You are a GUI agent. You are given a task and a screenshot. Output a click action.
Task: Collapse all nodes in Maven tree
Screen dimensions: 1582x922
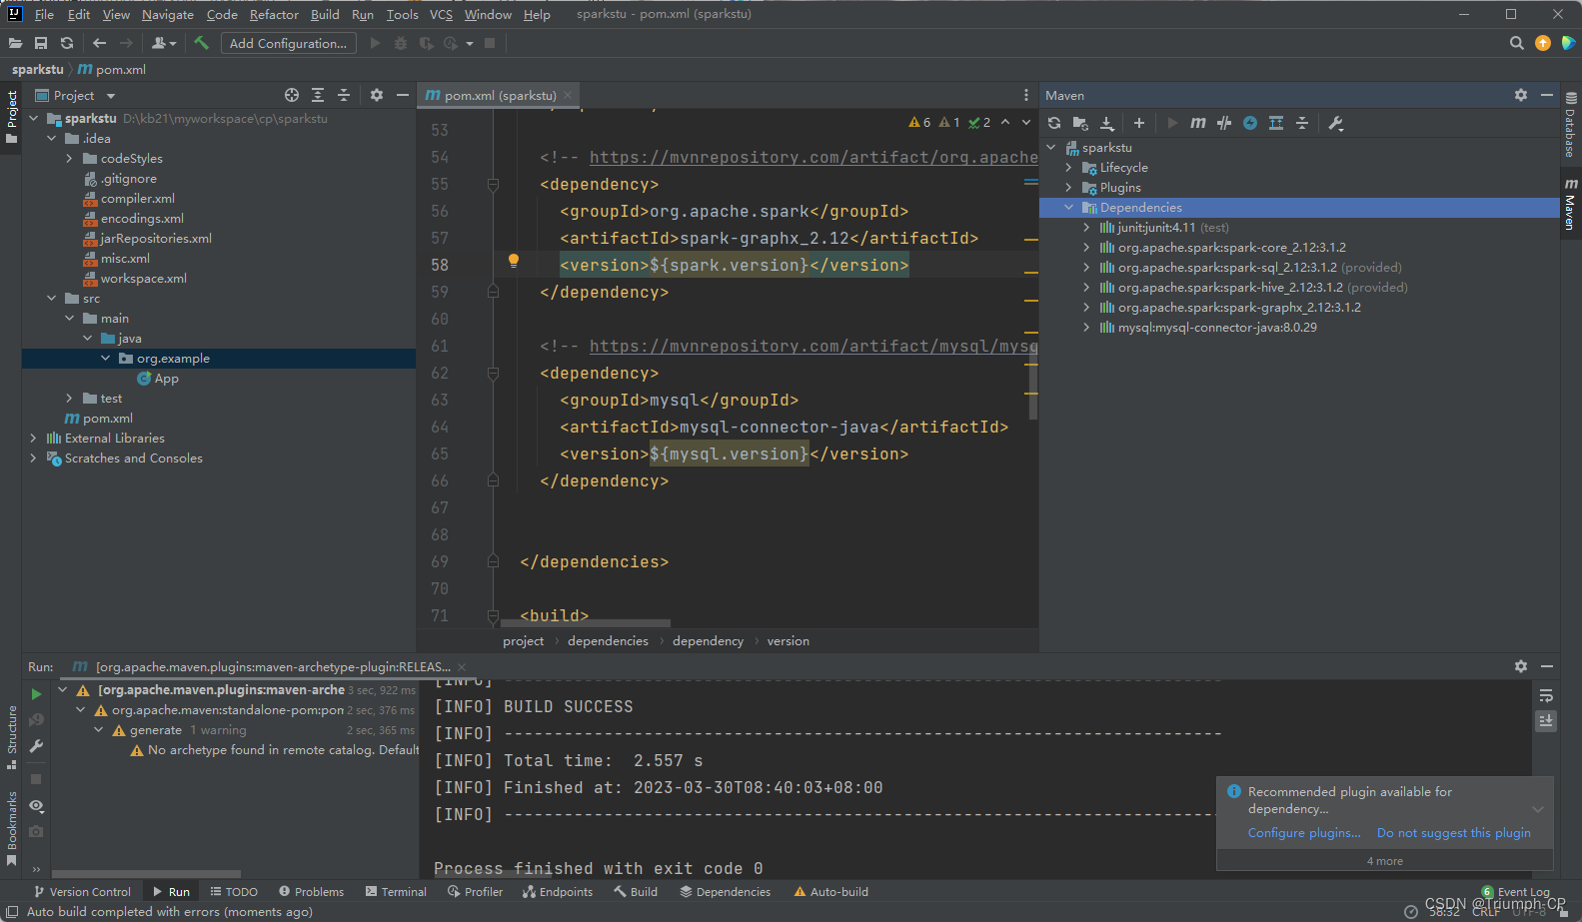[1302, 123]
